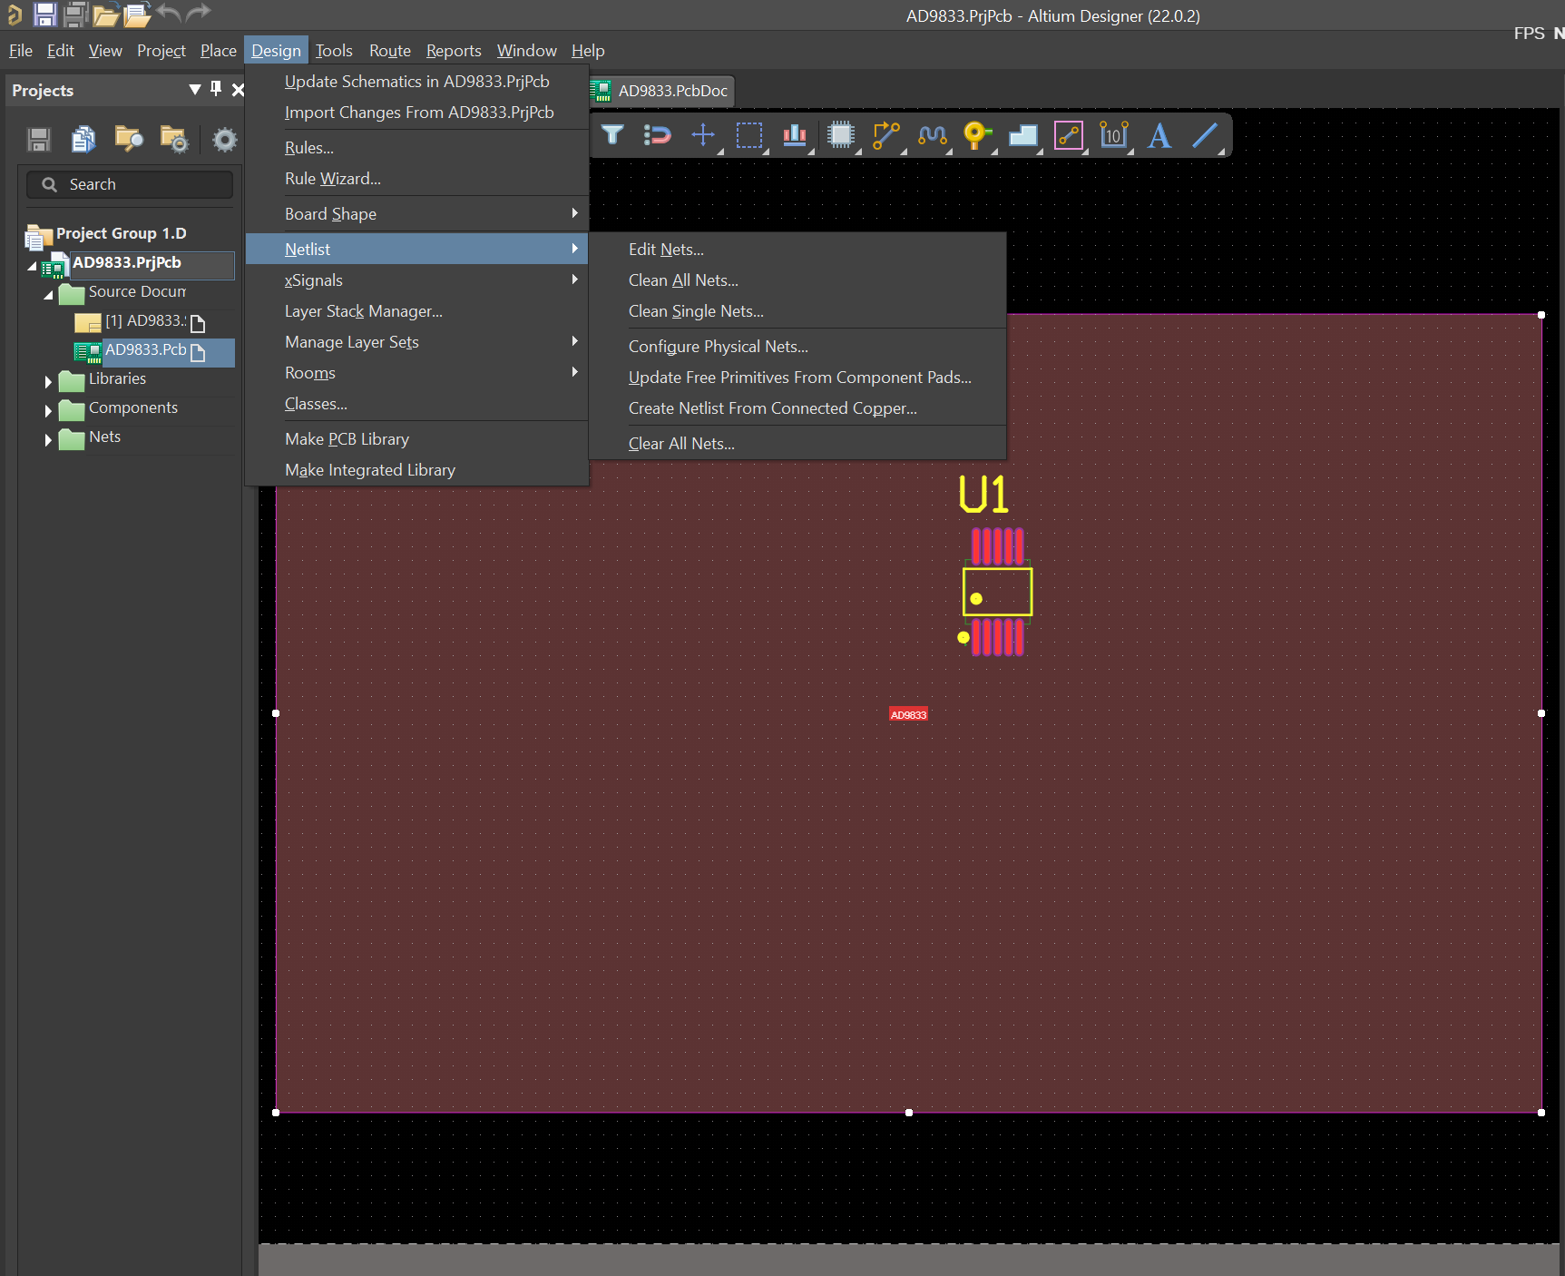Open the design Rules dialog
The image size is (1565, 1276).
tap(416, 148)
